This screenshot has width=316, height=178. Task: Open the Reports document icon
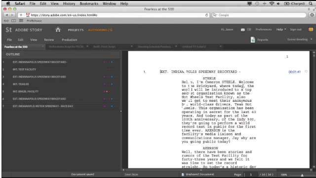[253, 40]
